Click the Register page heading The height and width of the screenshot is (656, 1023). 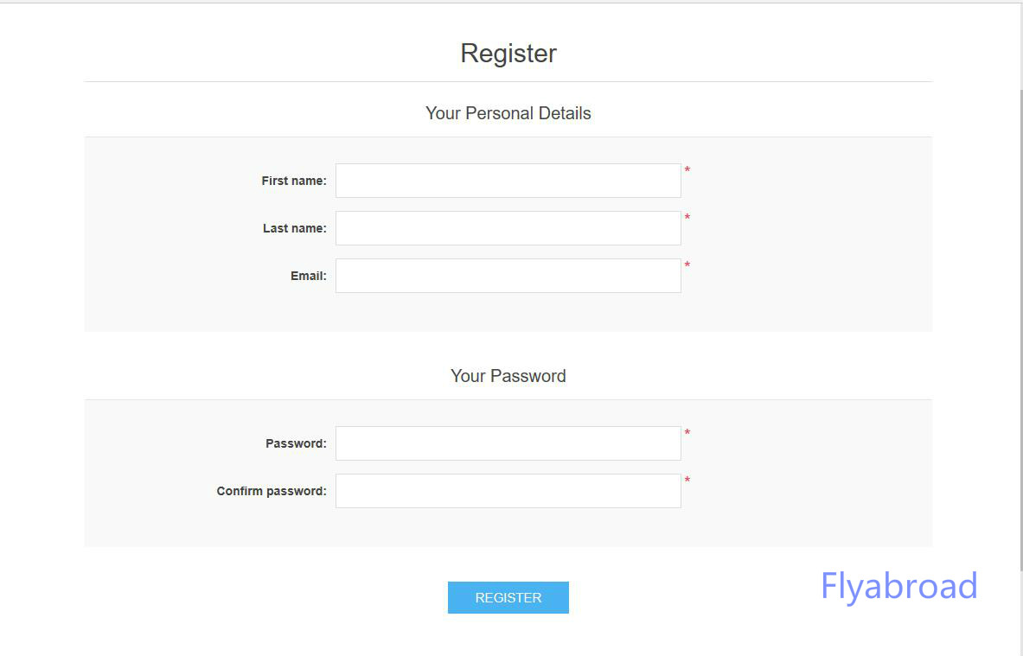[508, 54]
